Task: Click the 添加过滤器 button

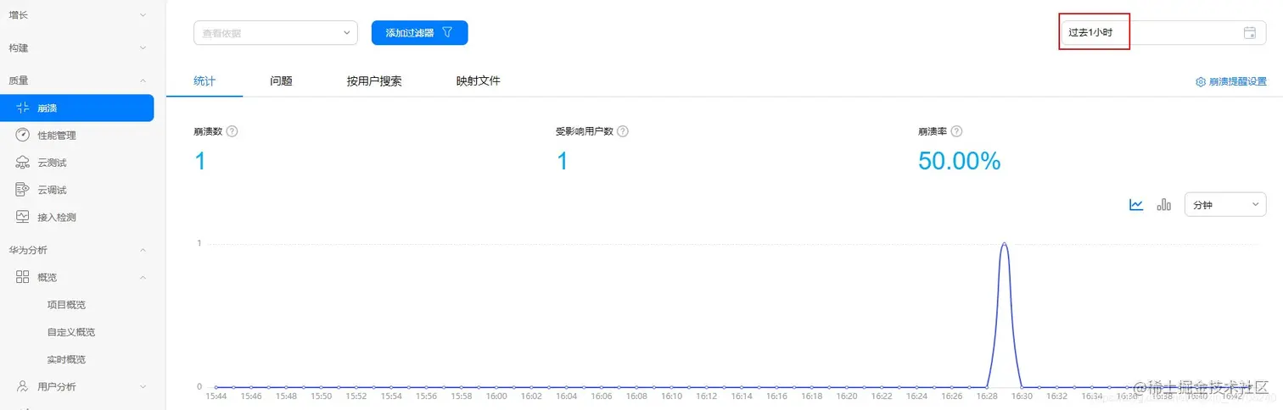Action: click(420, 33)
